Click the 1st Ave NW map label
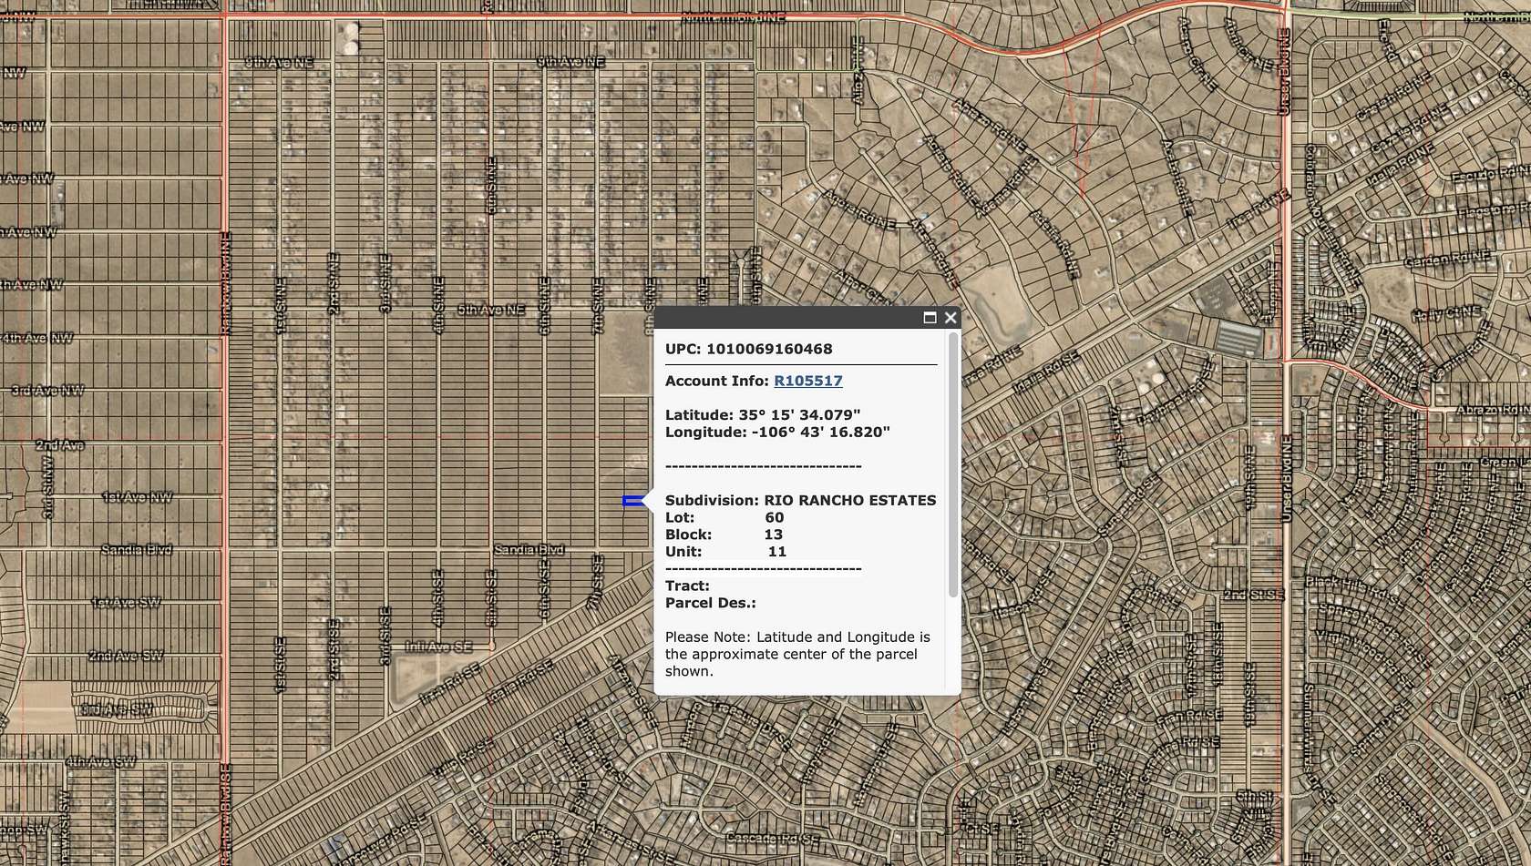Viewport: 1531px width, 866px height. (x=137, y=497)
